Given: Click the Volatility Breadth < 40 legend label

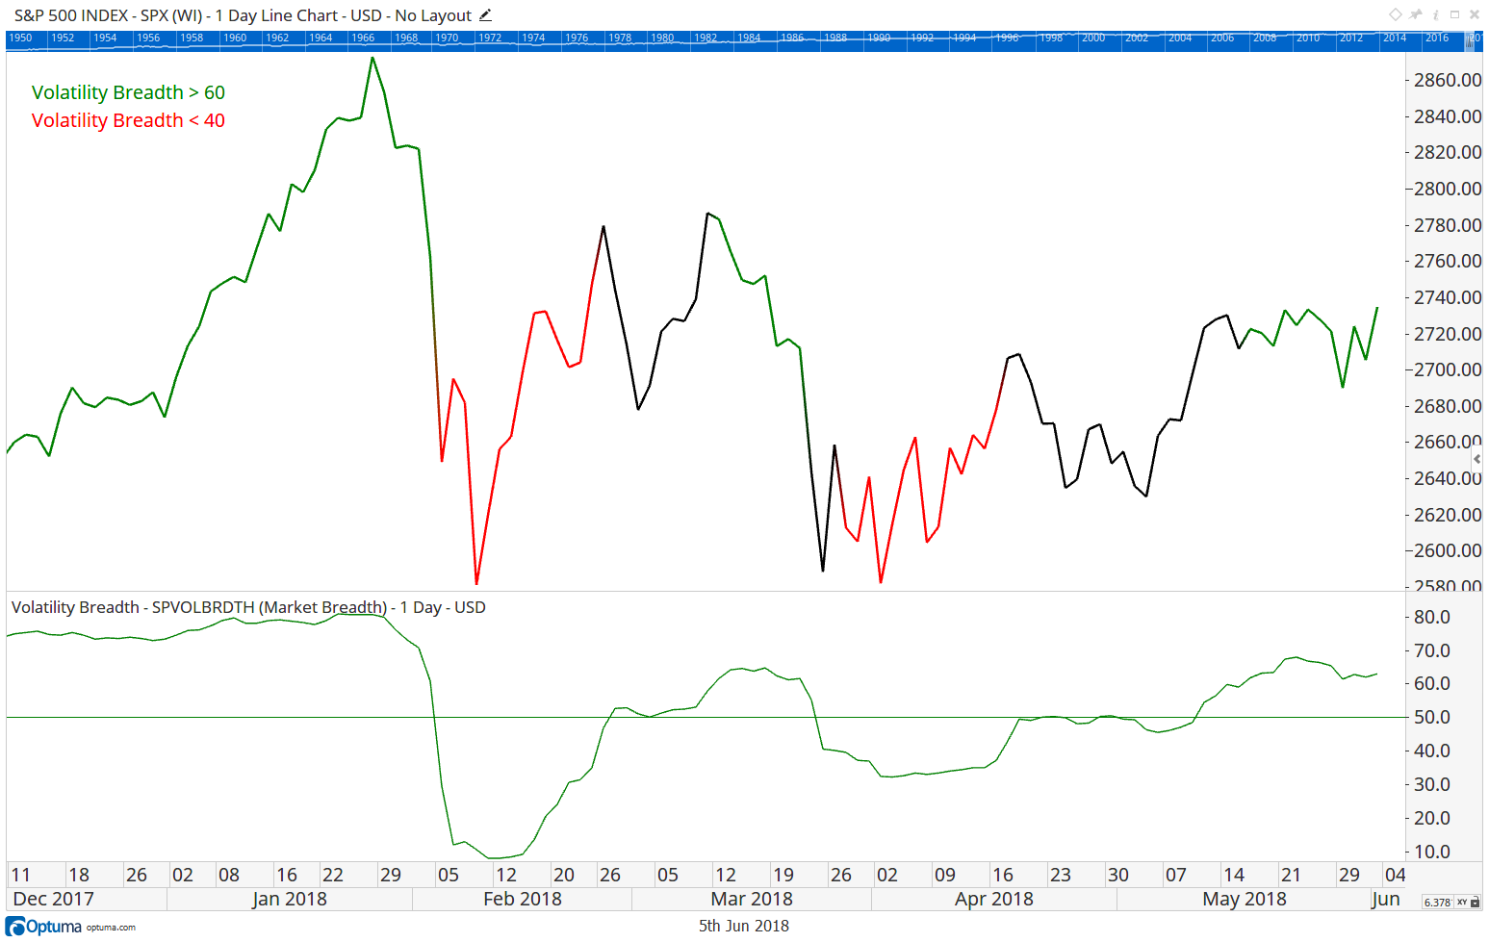Looking at the screenshot, I should point(127,120).
